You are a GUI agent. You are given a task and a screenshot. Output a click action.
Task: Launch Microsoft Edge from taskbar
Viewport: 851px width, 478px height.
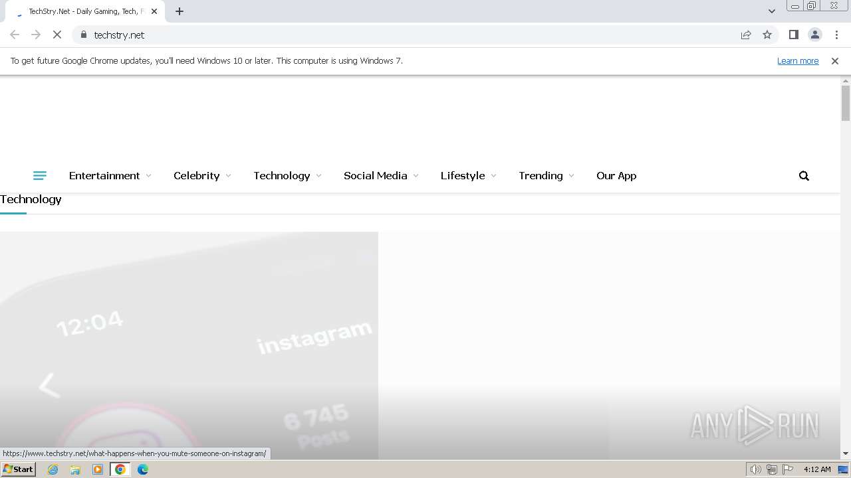point(143,469)
